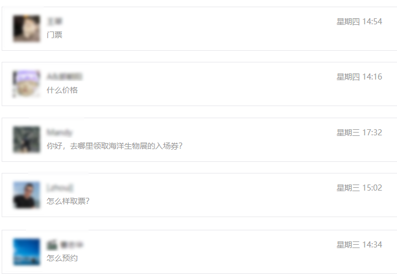
Task: Open the avatar beside the 门票 message
Action: tap(27, 29)
